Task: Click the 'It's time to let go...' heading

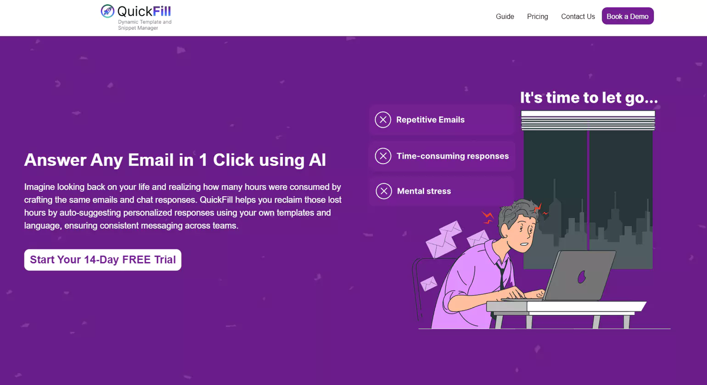Action: pyautogui.click(x=589, y=98)
